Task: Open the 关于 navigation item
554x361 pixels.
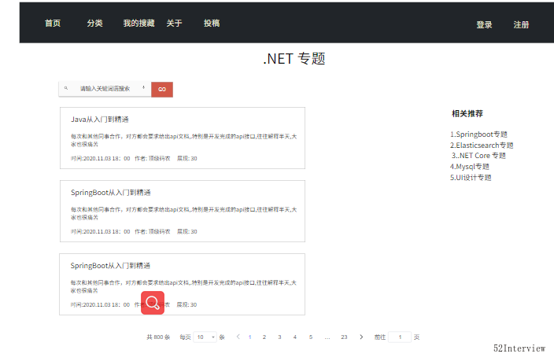Action: click(x=174, y=24)
